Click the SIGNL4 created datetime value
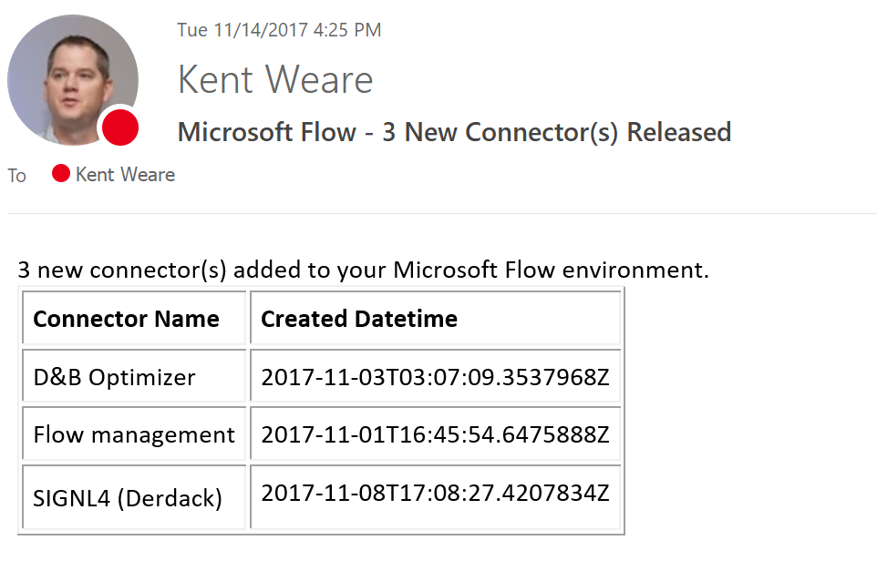The width and height of the screenshot is (877, 571). pyautogui.click(x=435, y=494)
